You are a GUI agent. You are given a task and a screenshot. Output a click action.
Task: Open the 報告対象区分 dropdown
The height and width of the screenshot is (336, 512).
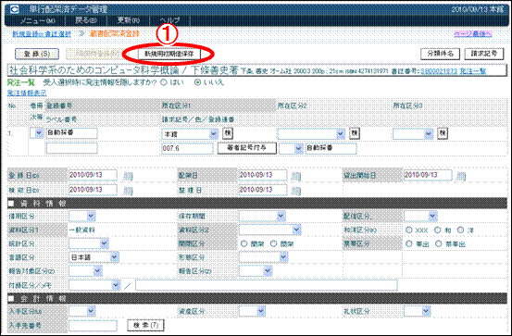[x=85, y=271]
